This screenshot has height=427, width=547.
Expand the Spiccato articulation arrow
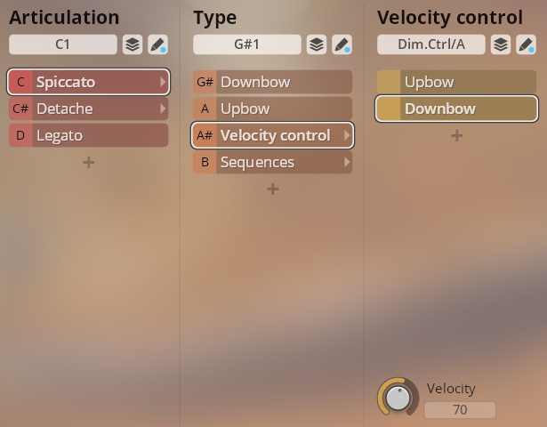click(x=163, y=82)
